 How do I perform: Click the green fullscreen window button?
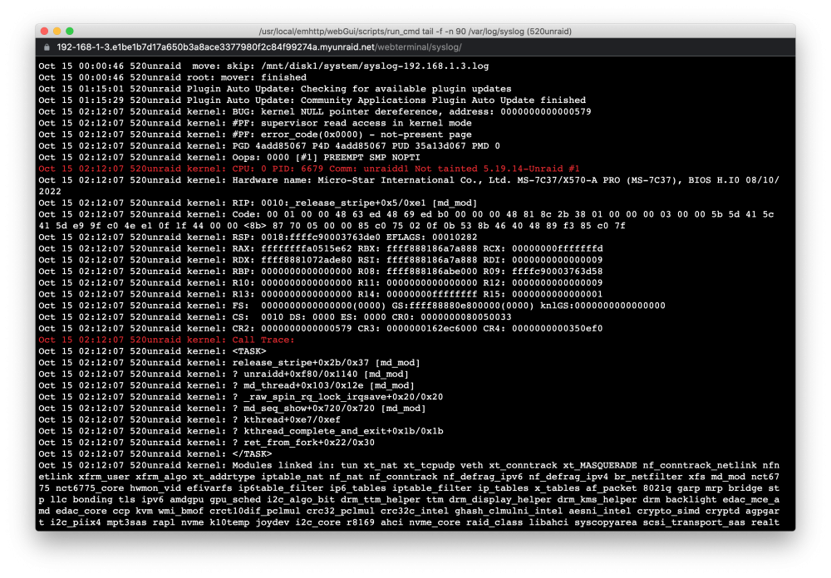(70, 32)
